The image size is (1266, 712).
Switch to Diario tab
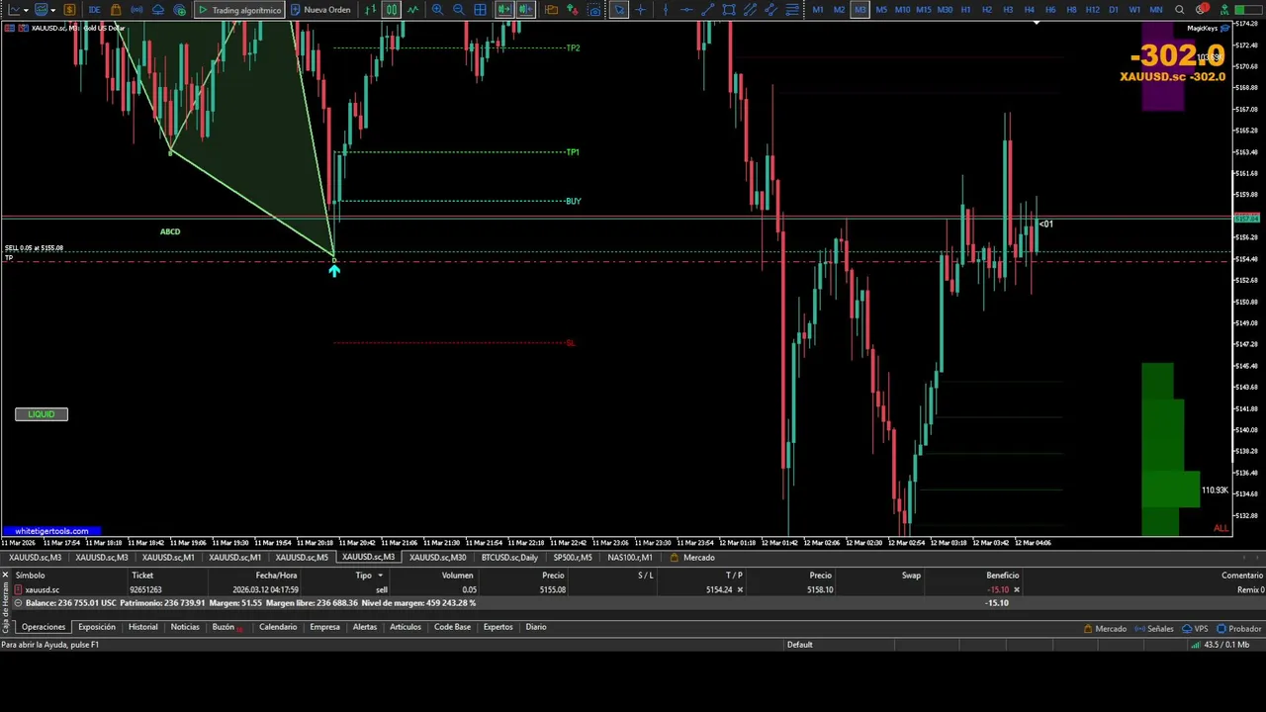tap(535, 627)
